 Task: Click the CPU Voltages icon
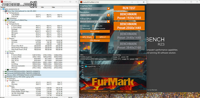pyautogui.click(x=8, y=22)
